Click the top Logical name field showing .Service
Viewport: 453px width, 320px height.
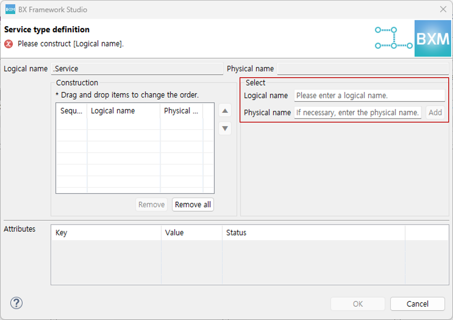click(x=137, y=69)
